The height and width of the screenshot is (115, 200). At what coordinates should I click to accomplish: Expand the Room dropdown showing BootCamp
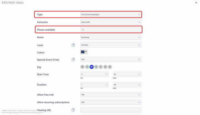[x=111, y=37]
